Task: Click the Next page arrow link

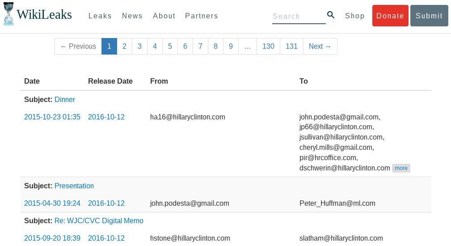Action: pos(320,47)
